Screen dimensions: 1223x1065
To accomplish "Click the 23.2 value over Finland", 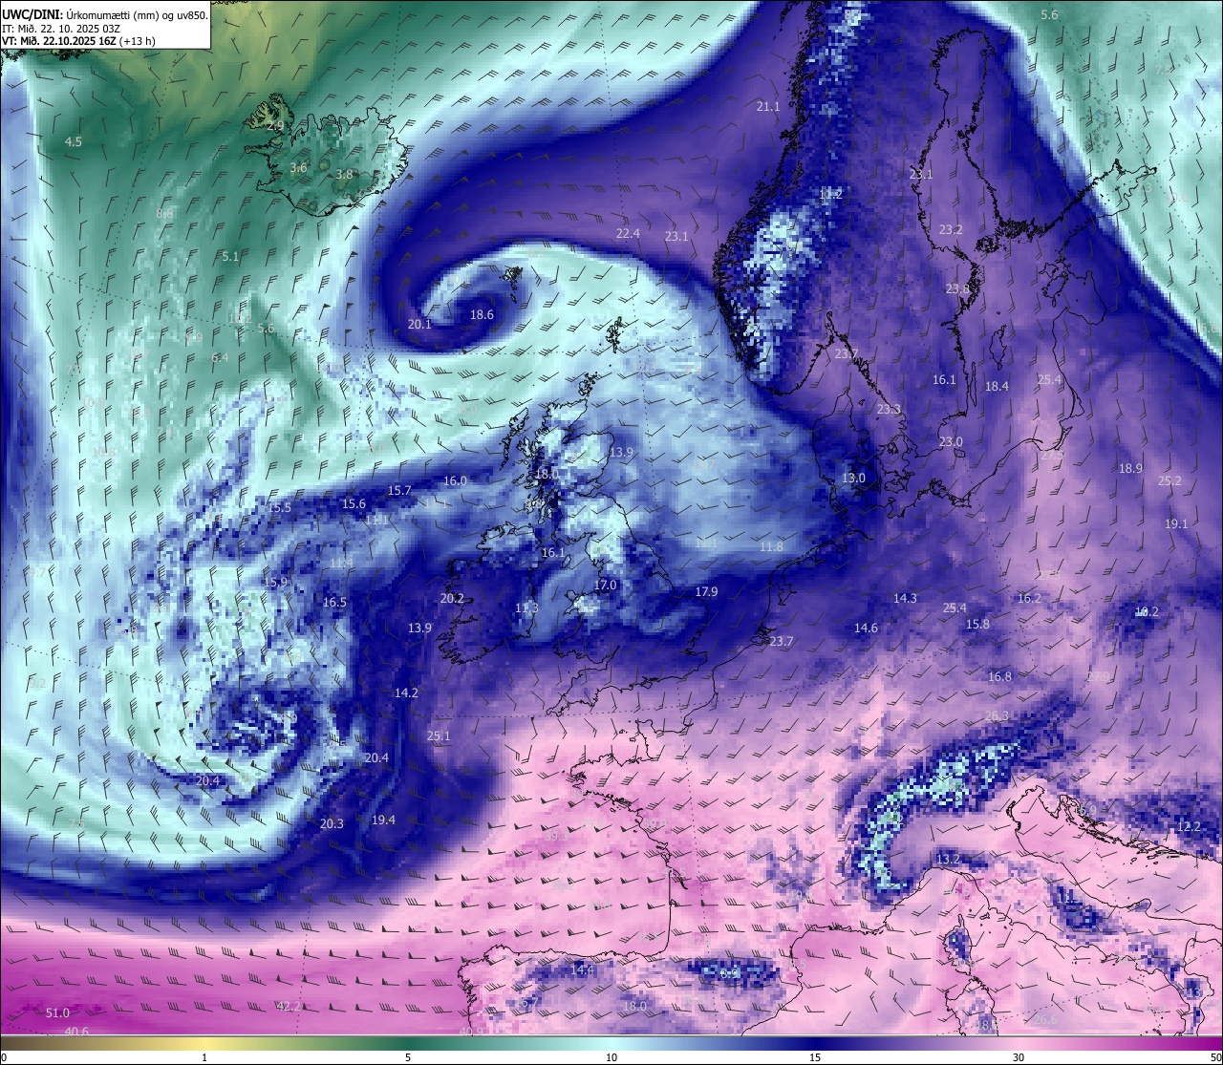I will click(951, 230).
